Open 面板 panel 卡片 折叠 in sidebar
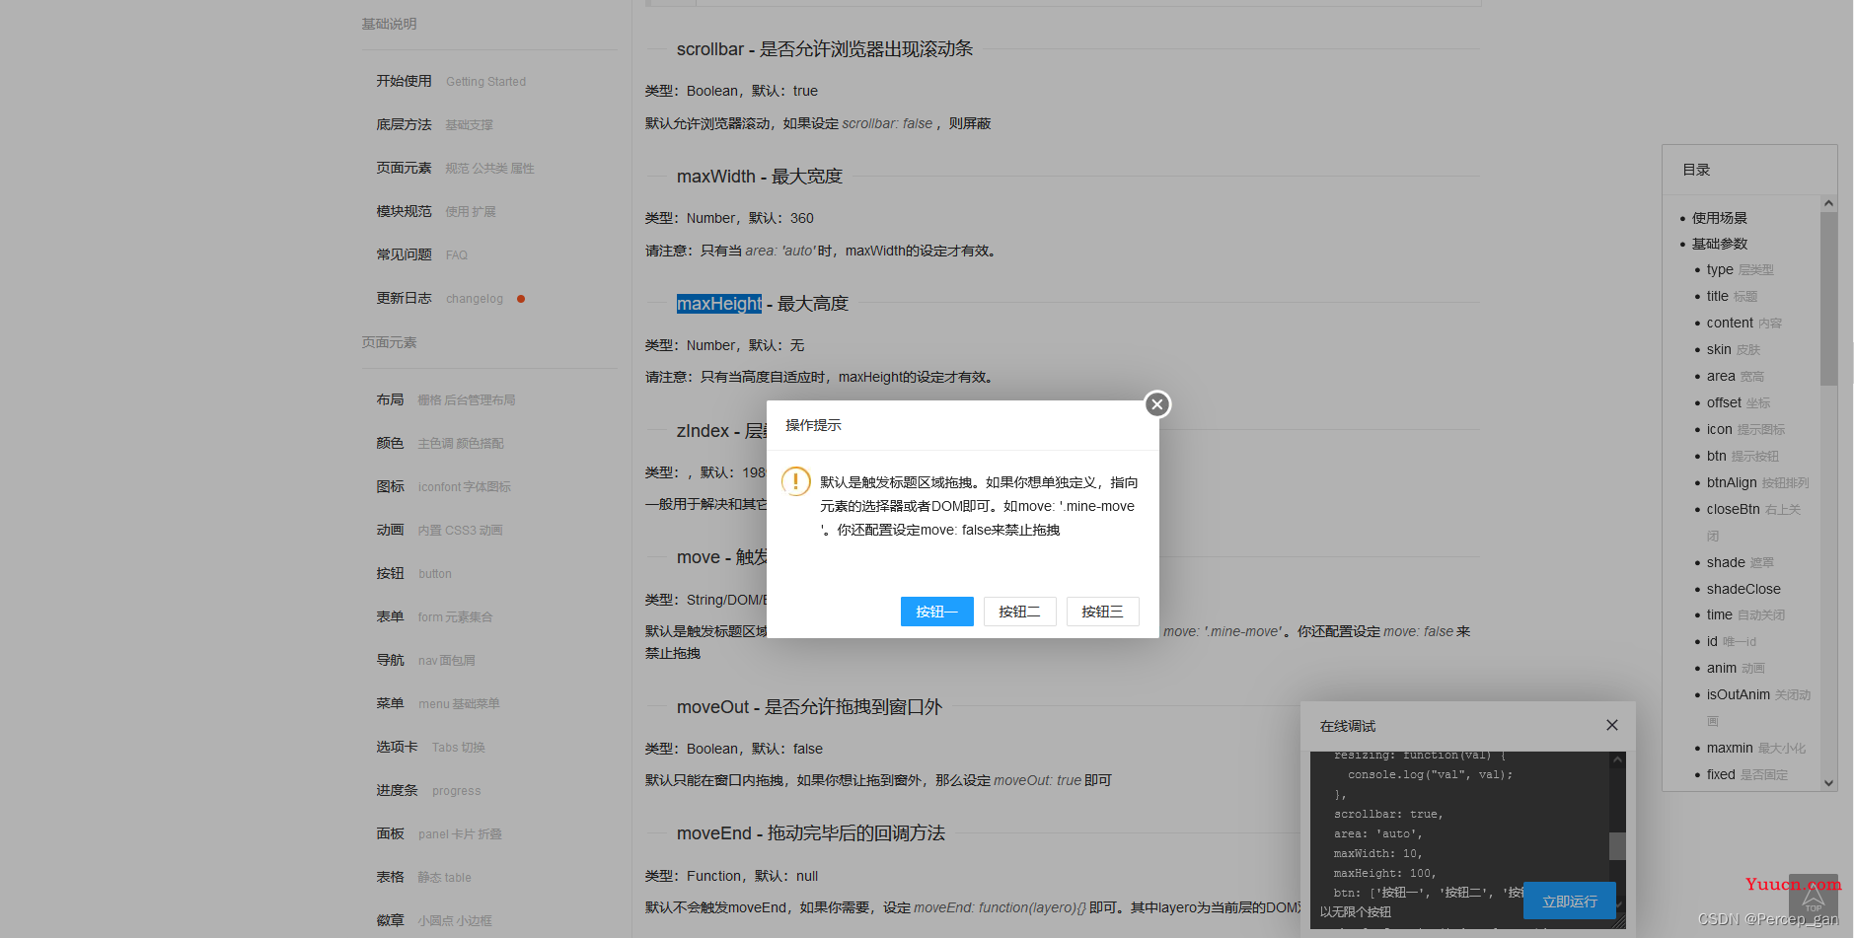 click(x=438, y=833)
